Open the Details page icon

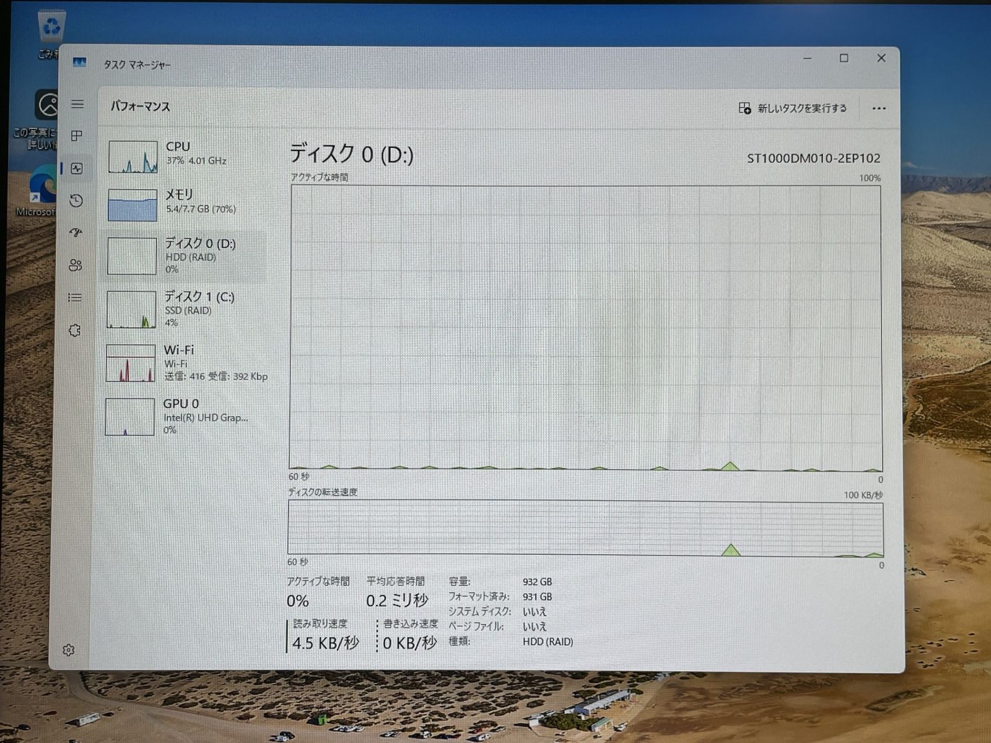tap(75, 298)
